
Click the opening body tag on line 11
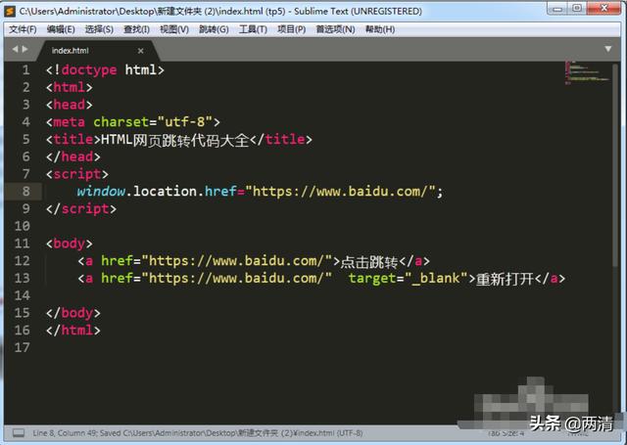[70, 244]
